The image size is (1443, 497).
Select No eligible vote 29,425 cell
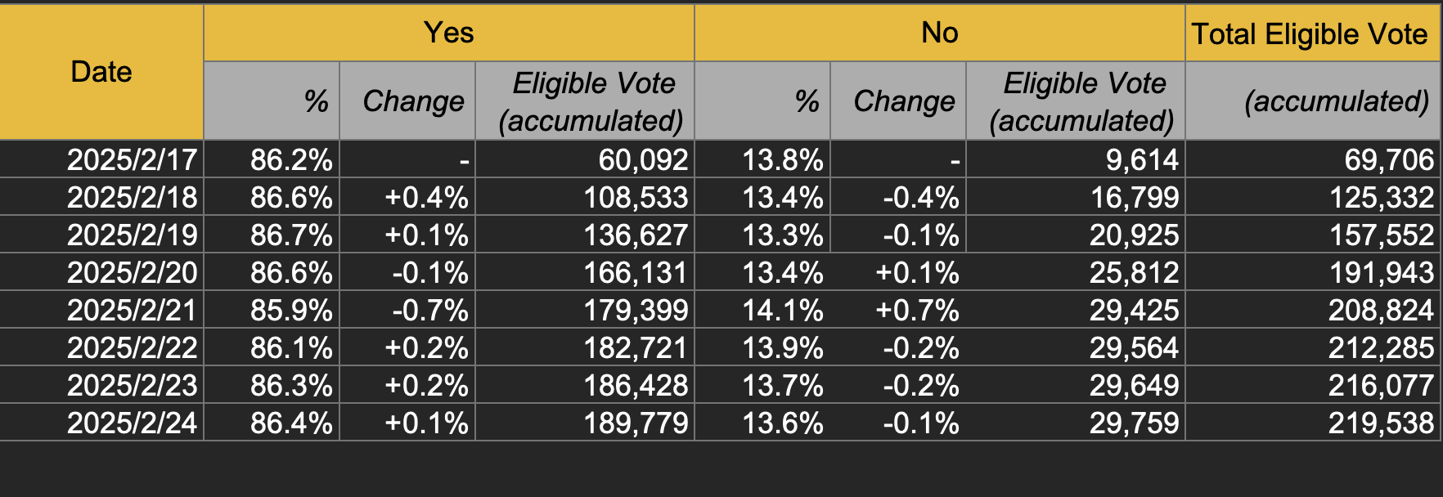coord(1076,310)
